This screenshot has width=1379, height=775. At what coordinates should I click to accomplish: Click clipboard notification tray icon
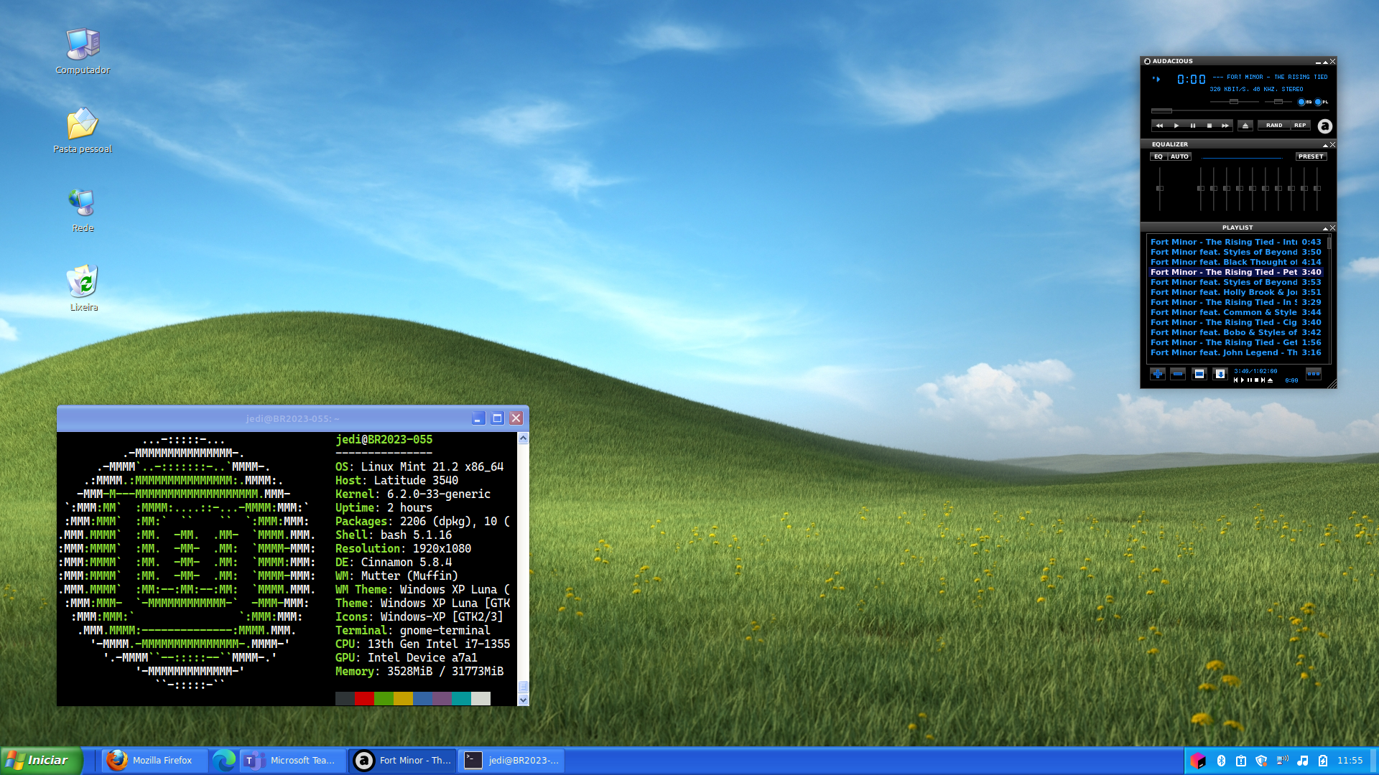click(x=1241, y=761)
